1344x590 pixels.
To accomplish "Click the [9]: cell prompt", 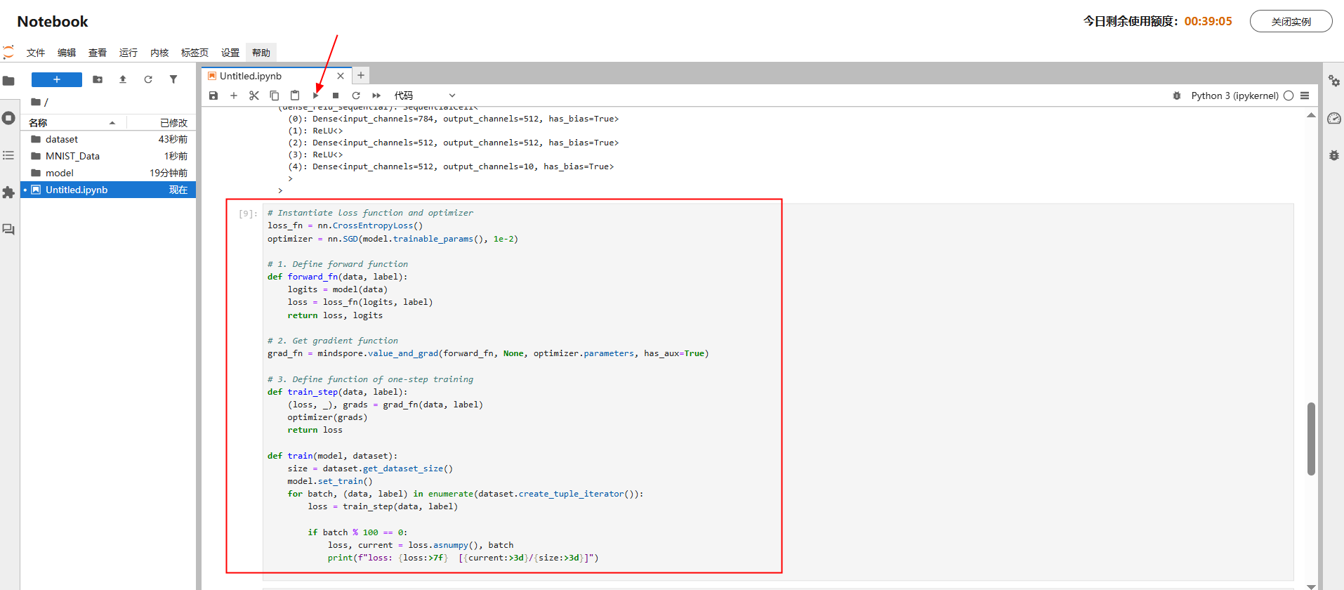I will pyautogui.click(x=248, y=214).
